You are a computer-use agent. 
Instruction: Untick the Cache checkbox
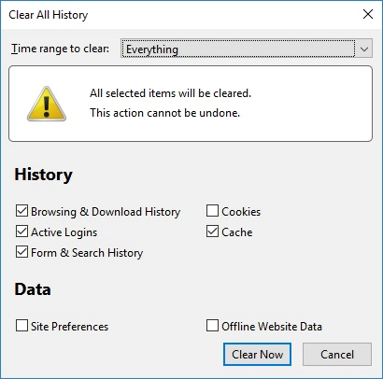(212, 232)
